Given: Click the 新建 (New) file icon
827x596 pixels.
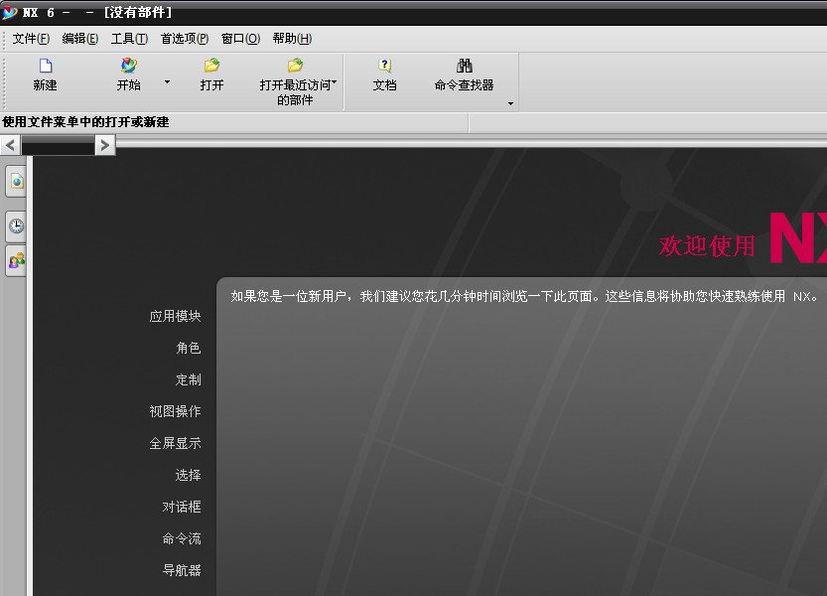Looking at the screenshot, I should [46, 66].
